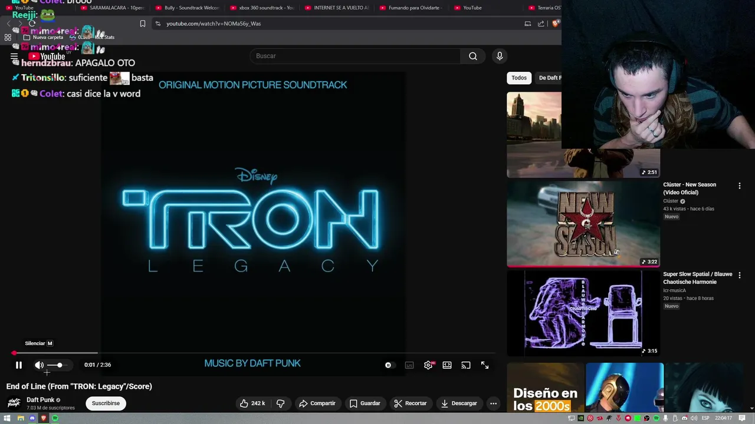Open the Nueva carpeta bookmarks folder

tap(43, 37)
